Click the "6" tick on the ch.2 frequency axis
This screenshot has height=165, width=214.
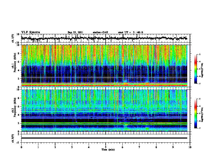(x=19, y=106)
